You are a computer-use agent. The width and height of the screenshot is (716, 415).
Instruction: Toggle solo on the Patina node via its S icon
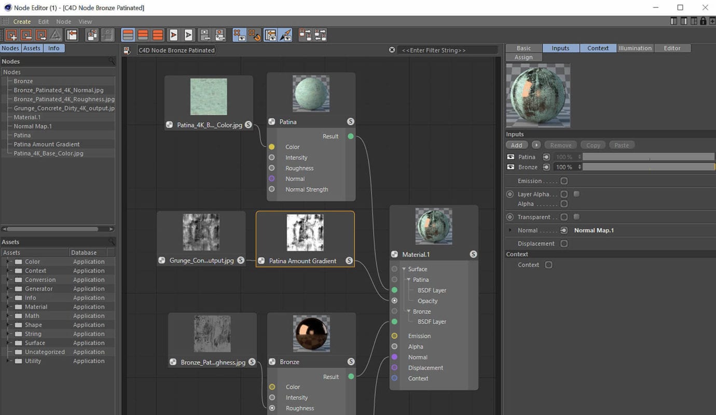351,121
